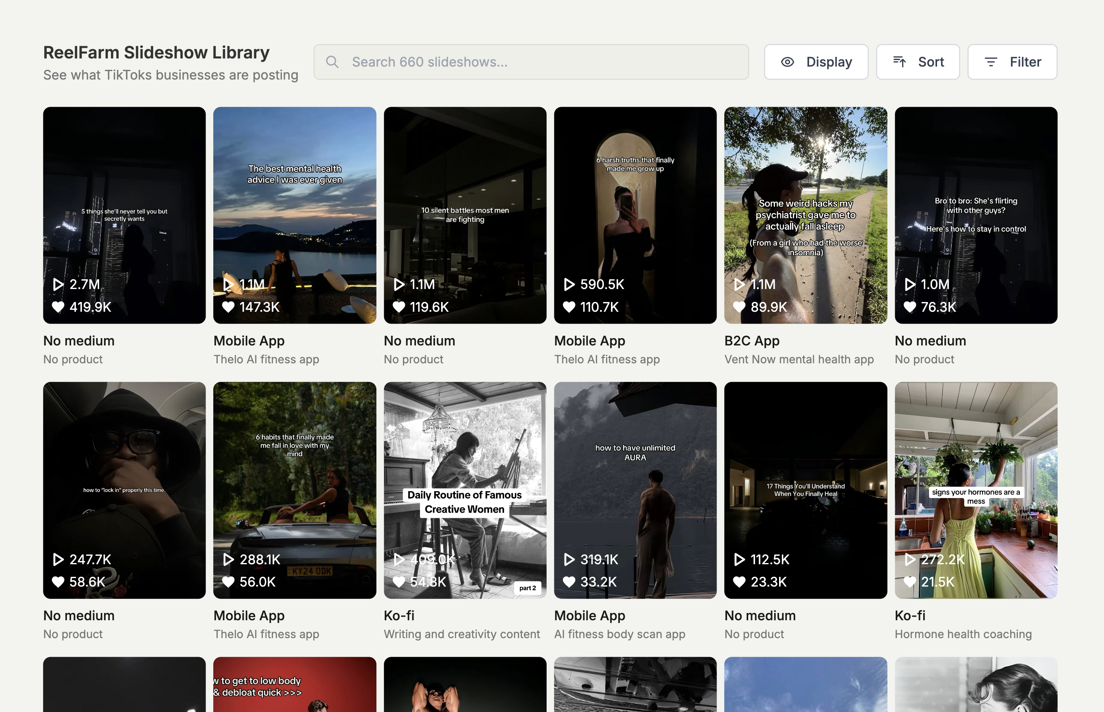Open the Display options dropdown
This screenshot has width=1104, height=712.
[x=816, y=62]
